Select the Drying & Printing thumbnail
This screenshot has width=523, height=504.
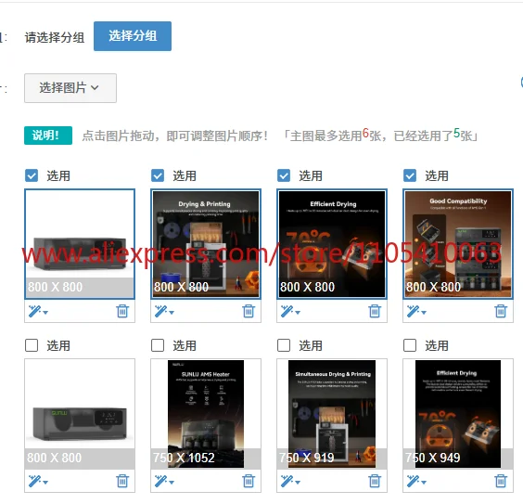tap(206, 244)
